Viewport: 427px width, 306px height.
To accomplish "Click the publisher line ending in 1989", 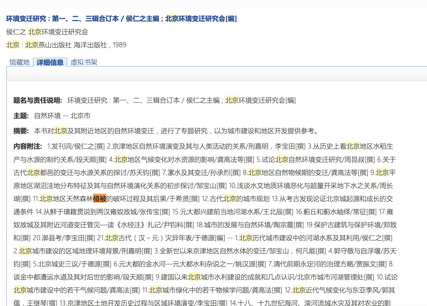I will pyautogui.click(x=66, y=45).
